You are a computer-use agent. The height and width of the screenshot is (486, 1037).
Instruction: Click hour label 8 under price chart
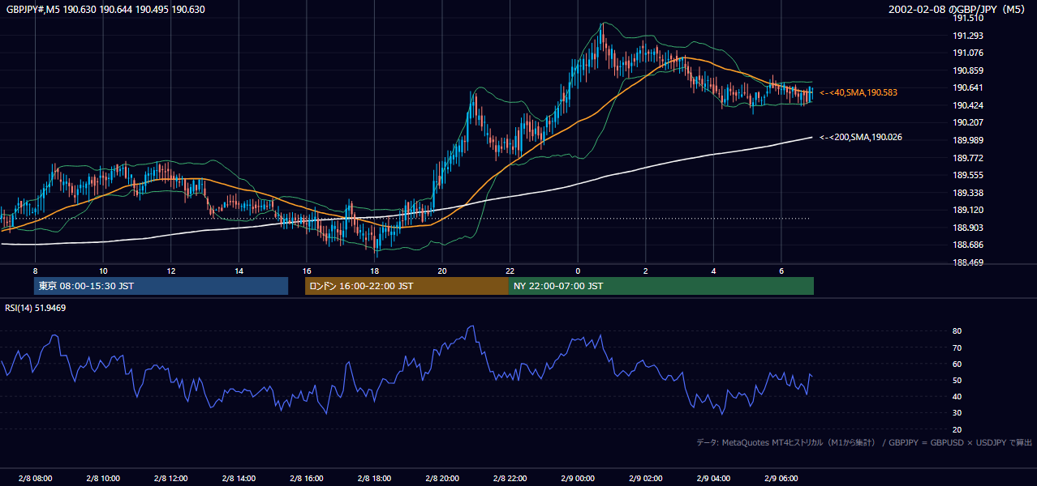[x=35, y=271]
